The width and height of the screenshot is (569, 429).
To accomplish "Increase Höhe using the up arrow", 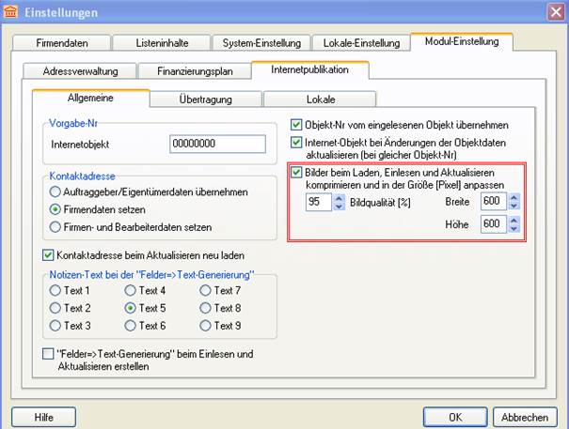I will 514,220.
